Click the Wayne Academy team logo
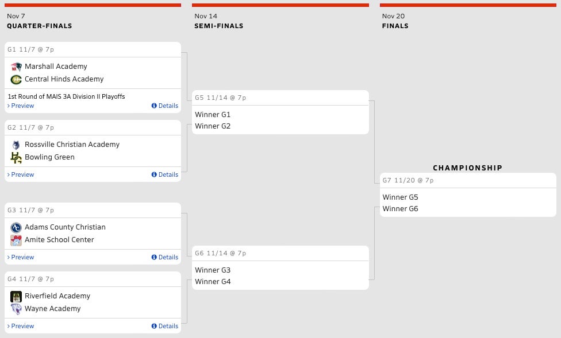The image size is (561, 338). click(x=16, y=309)
